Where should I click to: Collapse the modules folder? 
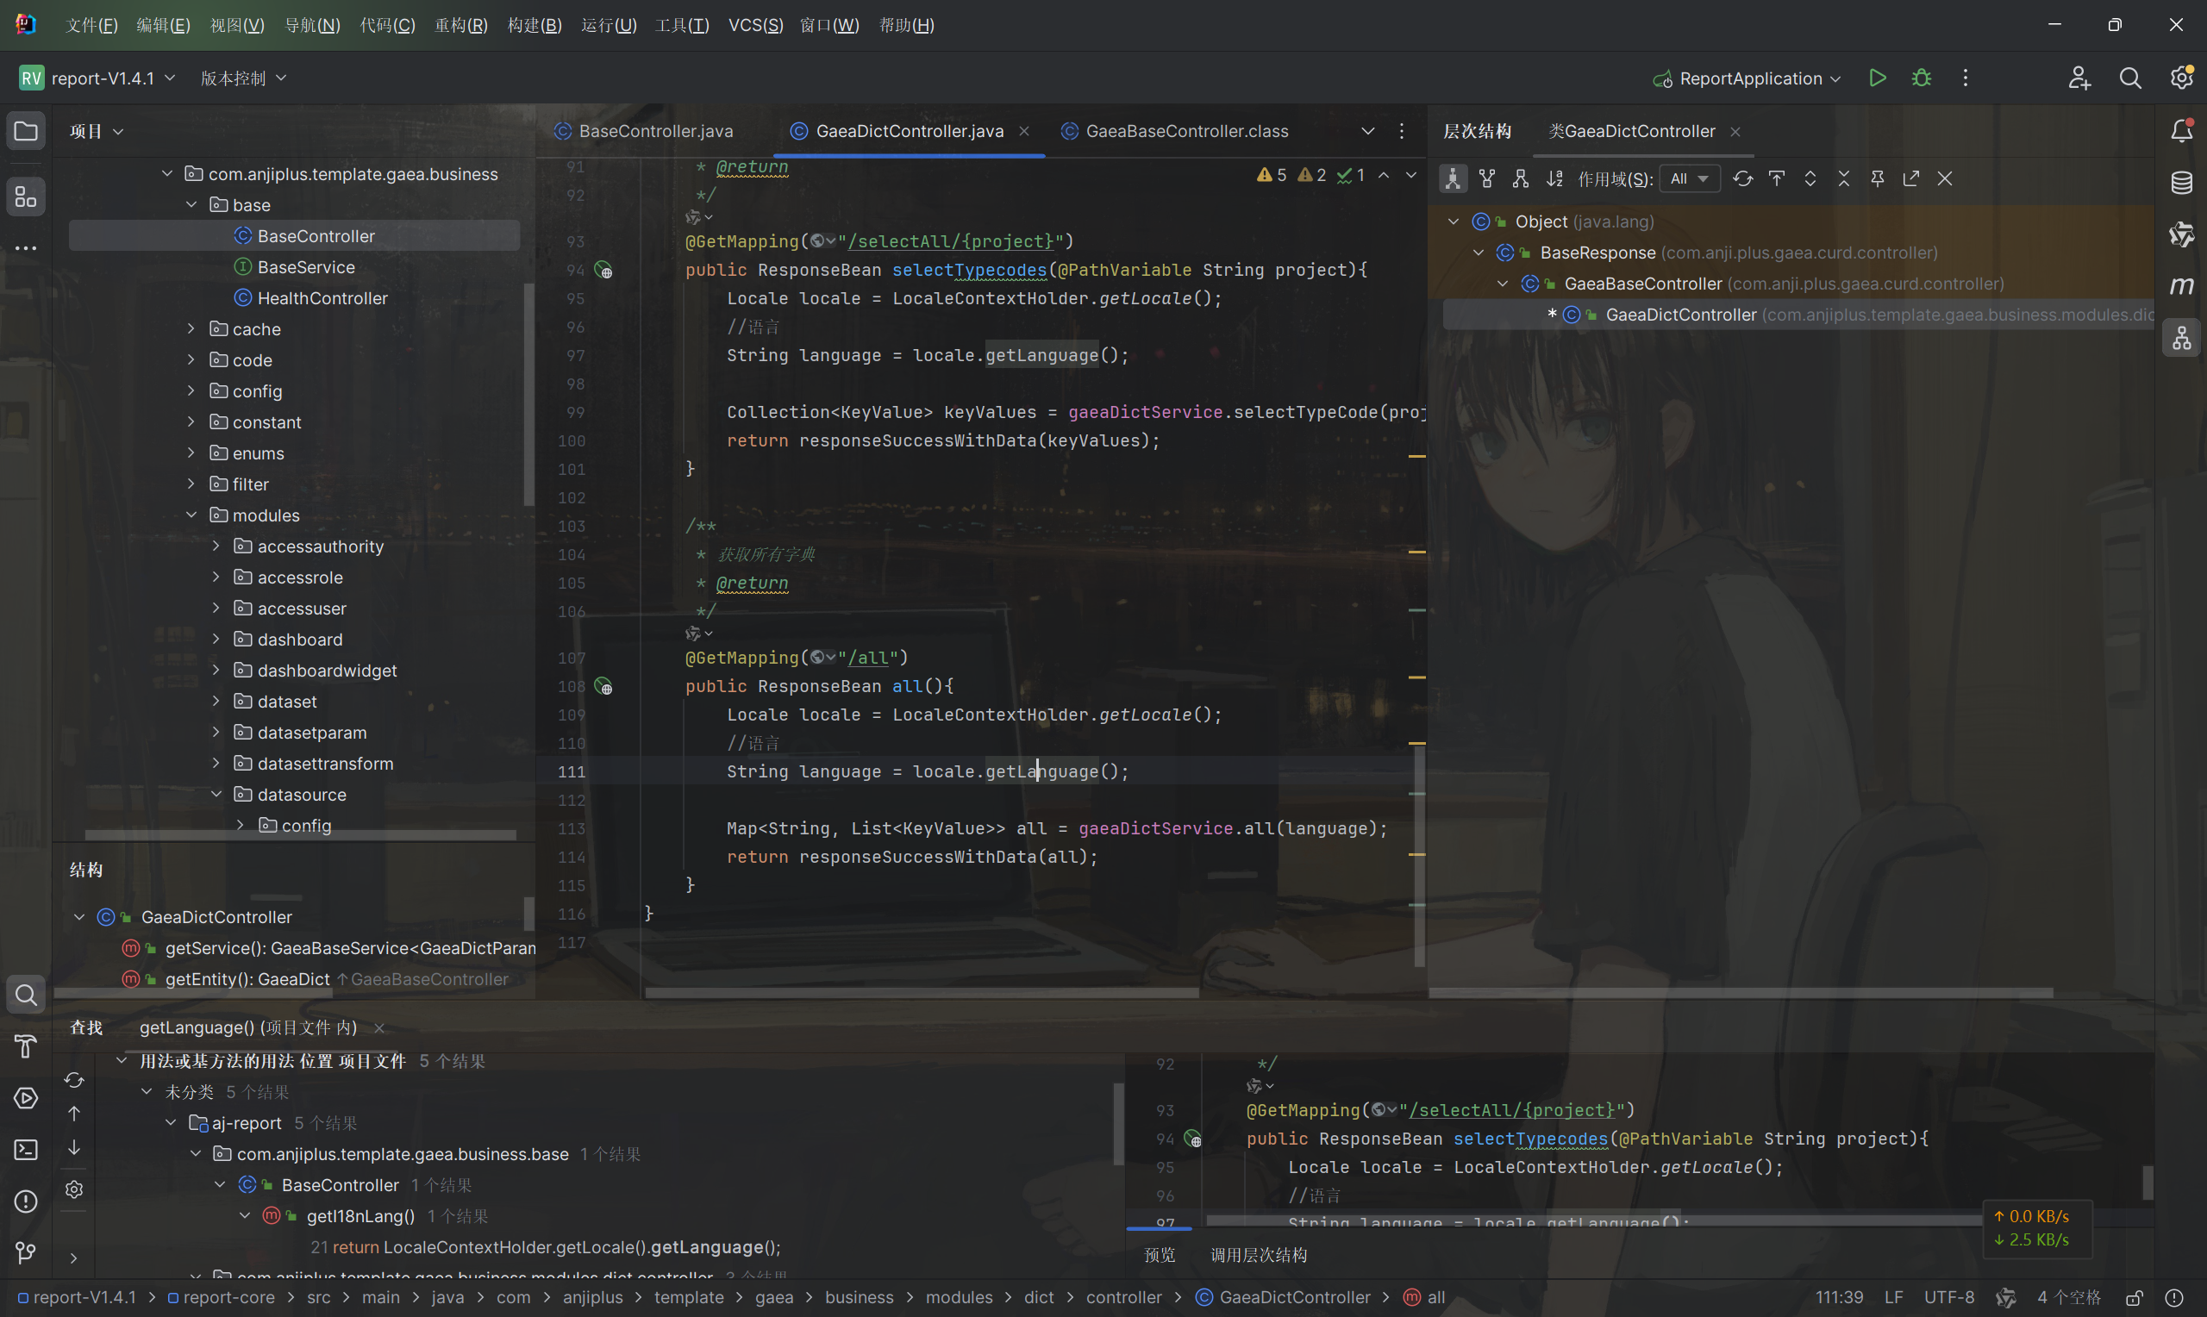click(191, 515)
